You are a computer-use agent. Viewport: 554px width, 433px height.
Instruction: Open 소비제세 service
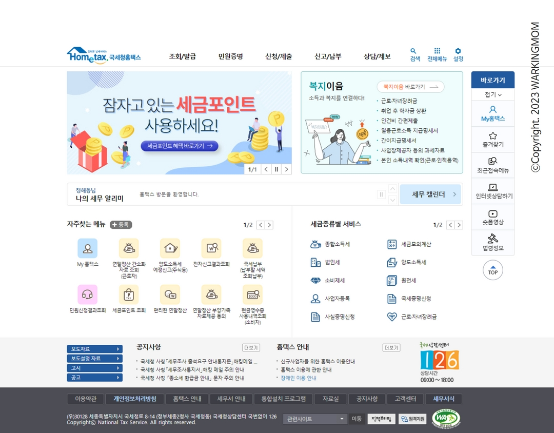pyautogui.click(x=327, y=281)
